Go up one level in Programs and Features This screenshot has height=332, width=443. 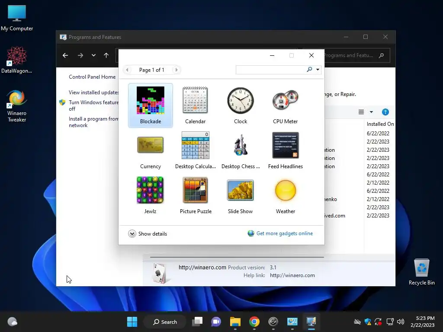coord(106,55)
